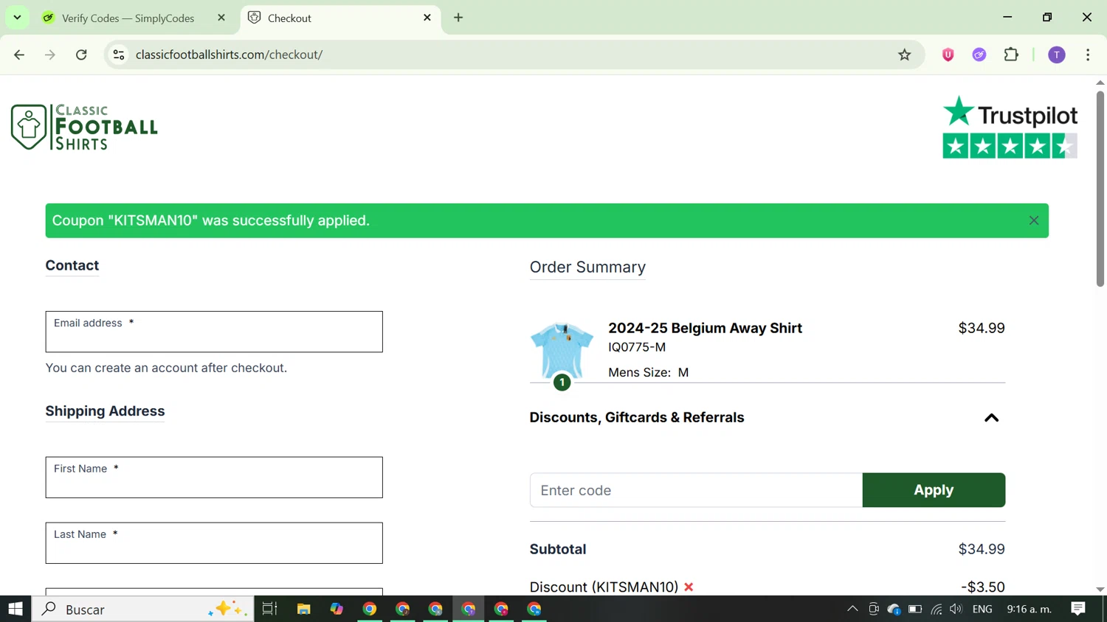This screenshot has width=1107, height=622.
Task: Open the Chrome profile avatar
Action: coord(1057,55)
